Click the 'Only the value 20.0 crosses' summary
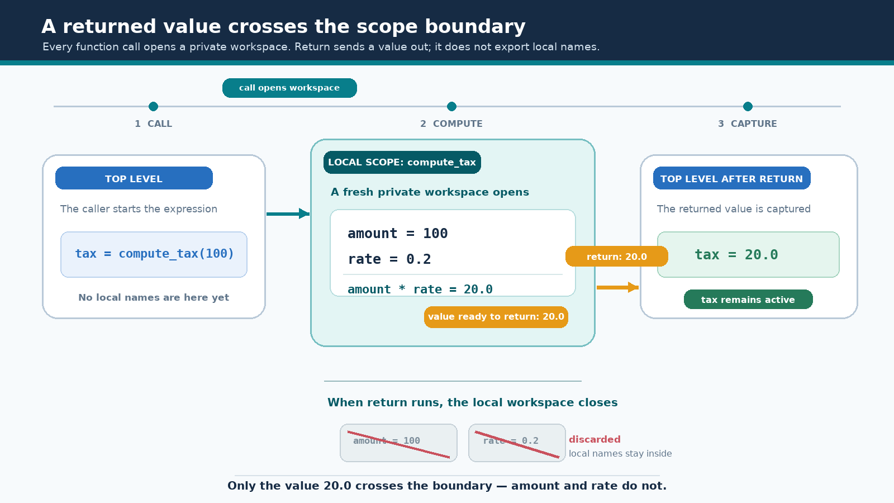894x503 pixels. [x=447, y=486]
